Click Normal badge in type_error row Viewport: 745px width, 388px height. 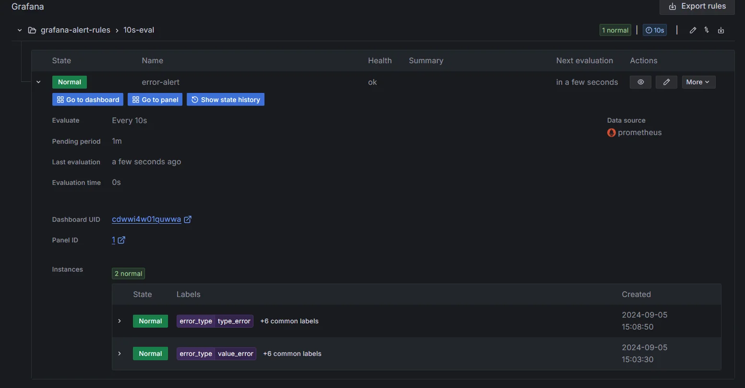[x=150, y=321]
